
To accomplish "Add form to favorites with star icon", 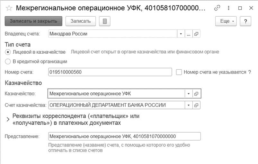I will pos(9,8).
